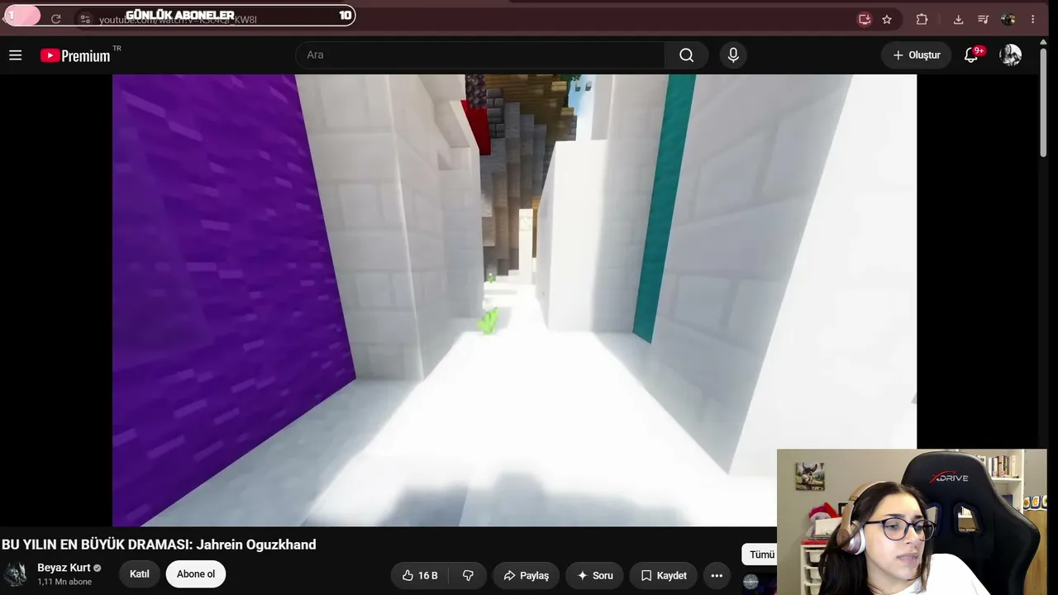Bookmark this page with the star icon
This screenshot has height=595, width=1058.
[x=887, y=19]
